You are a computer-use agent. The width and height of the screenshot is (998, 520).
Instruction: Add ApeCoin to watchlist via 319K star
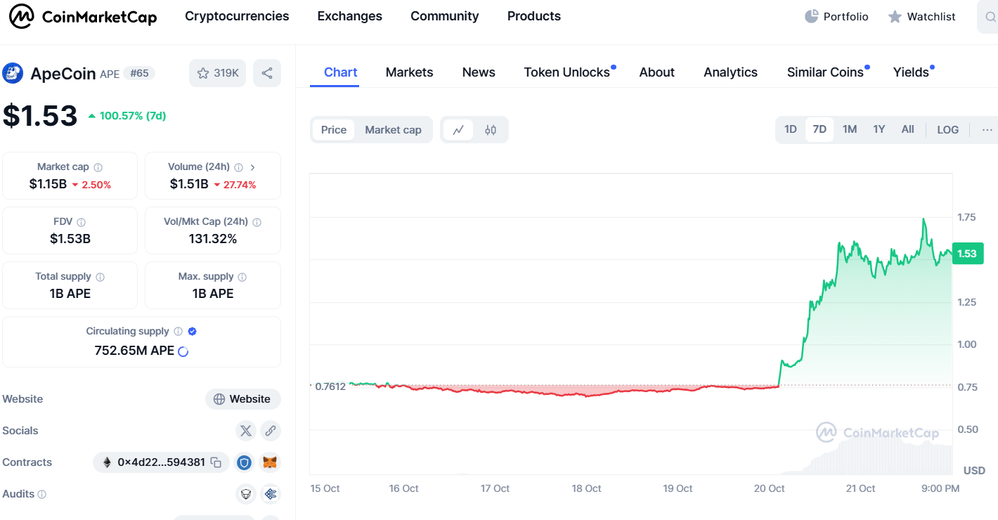217,73
